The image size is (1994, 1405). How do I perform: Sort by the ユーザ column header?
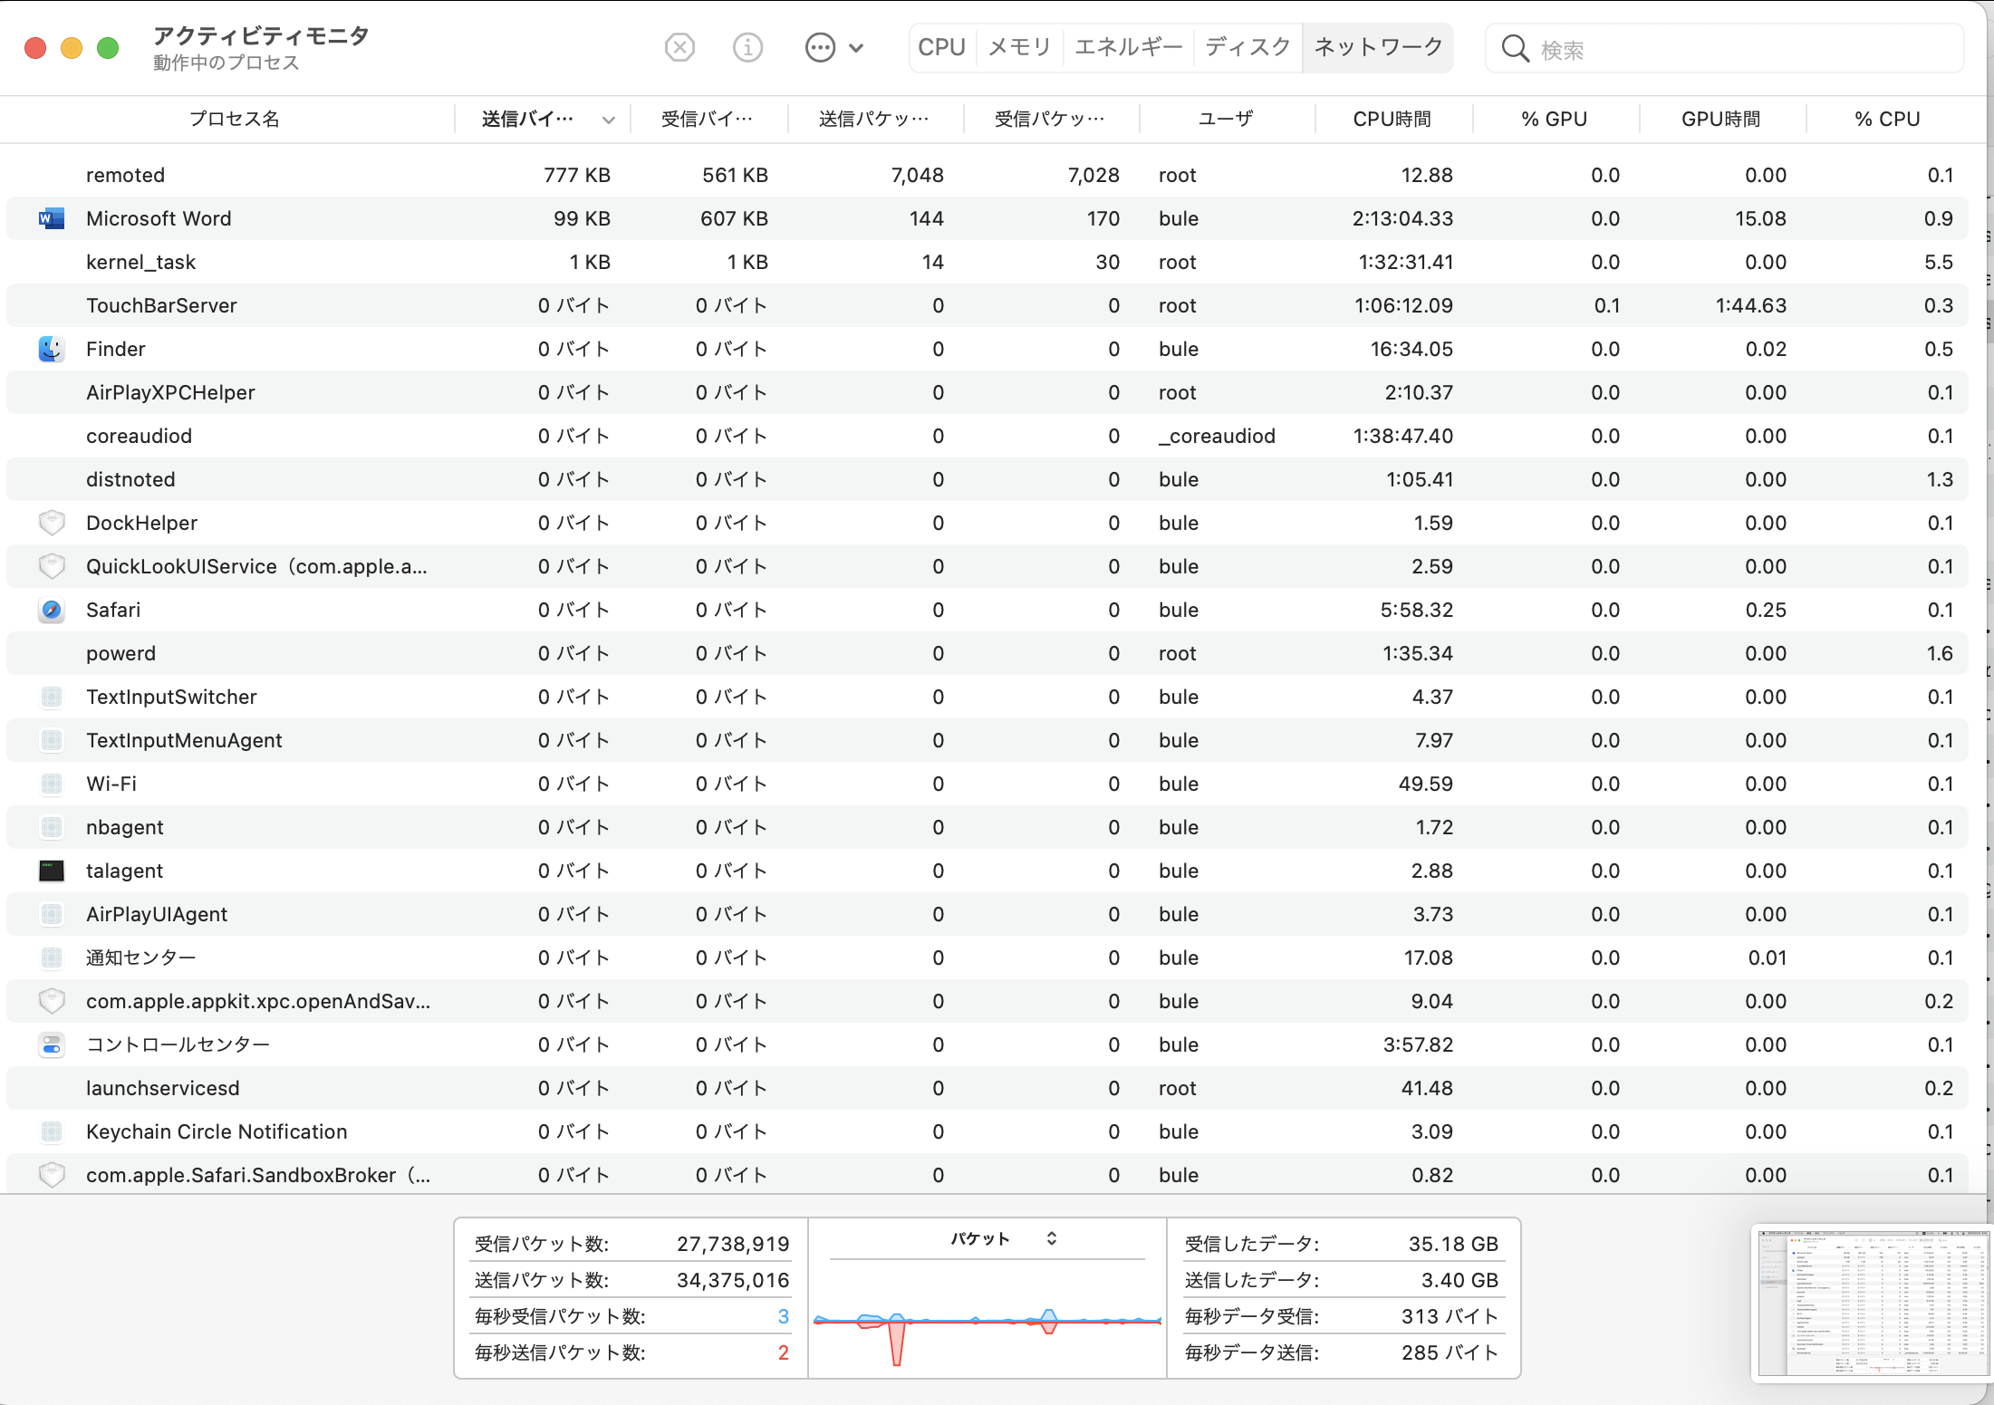[x=1226, y=119]
